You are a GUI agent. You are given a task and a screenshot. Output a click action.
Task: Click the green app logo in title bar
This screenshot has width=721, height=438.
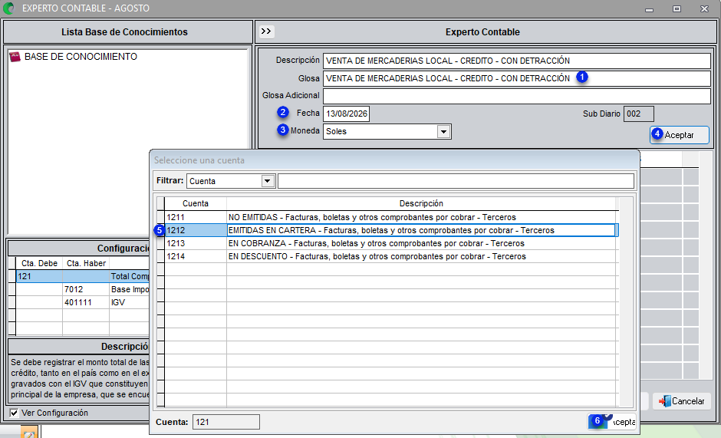[x=8, y=8]
